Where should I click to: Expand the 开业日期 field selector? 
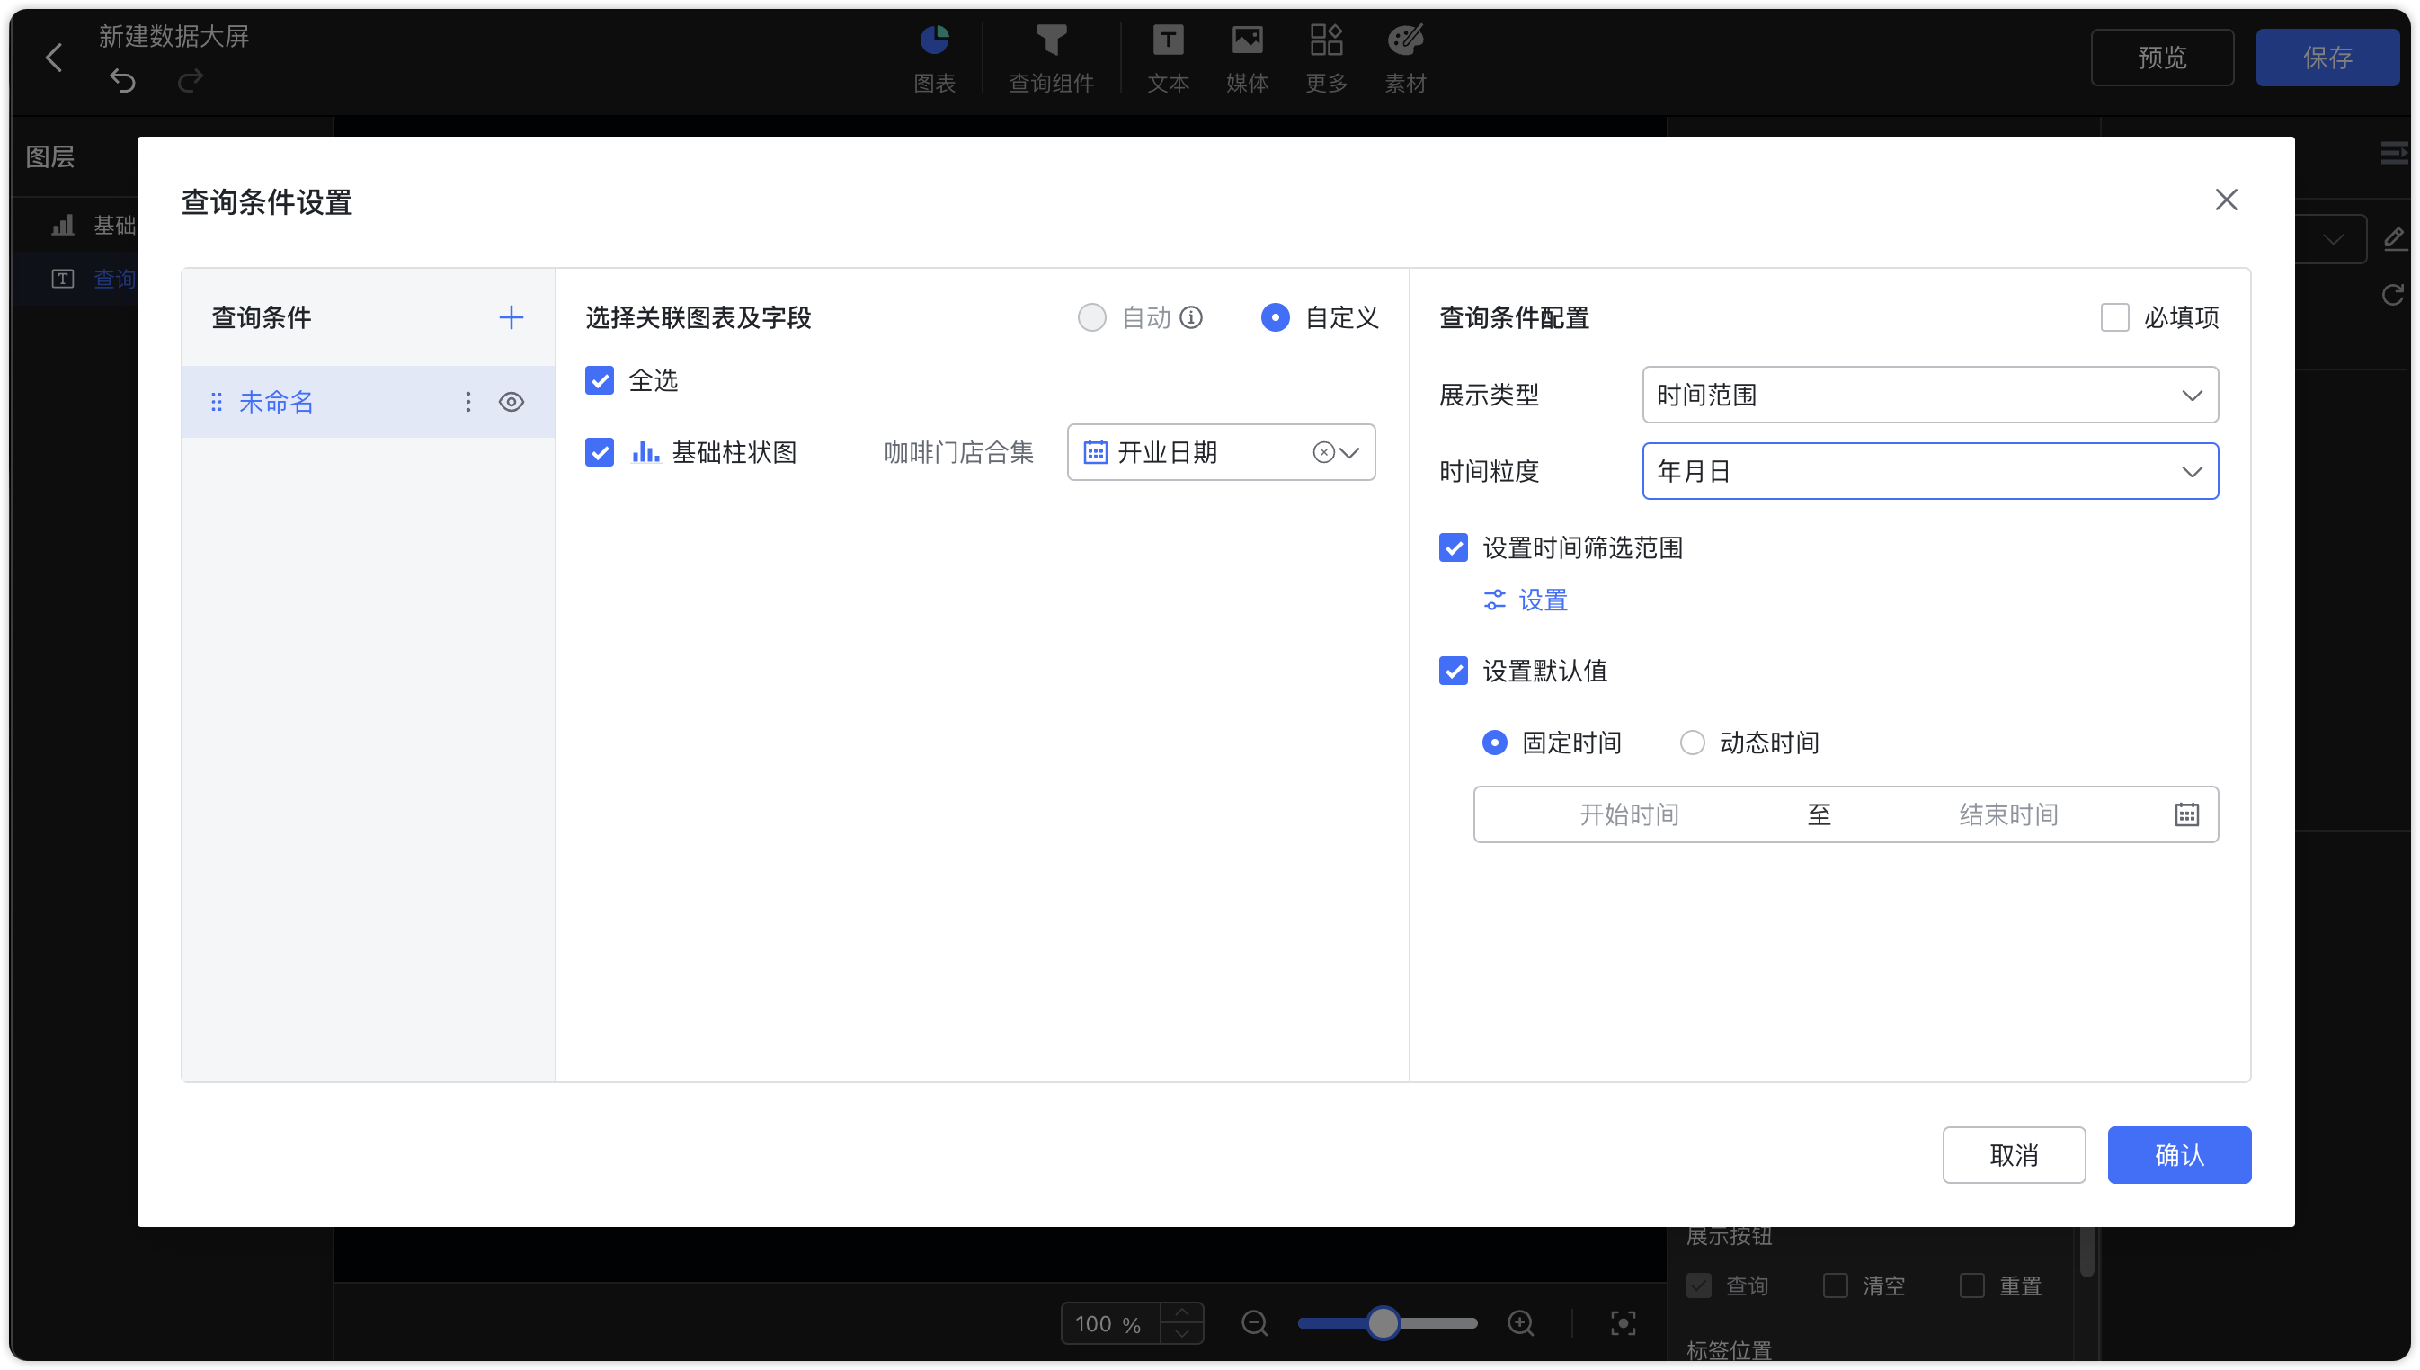coord(1349,452)
